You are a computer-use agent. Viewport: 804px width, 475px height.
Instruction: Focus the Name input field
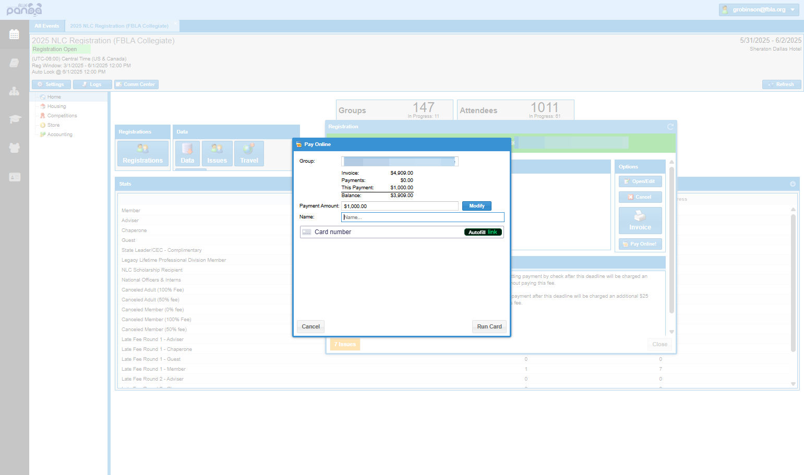tap(423, 217)
